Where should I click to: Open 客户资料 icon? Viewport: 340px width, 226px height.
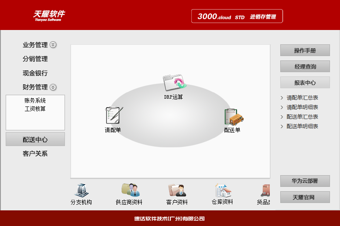point(177,190)
